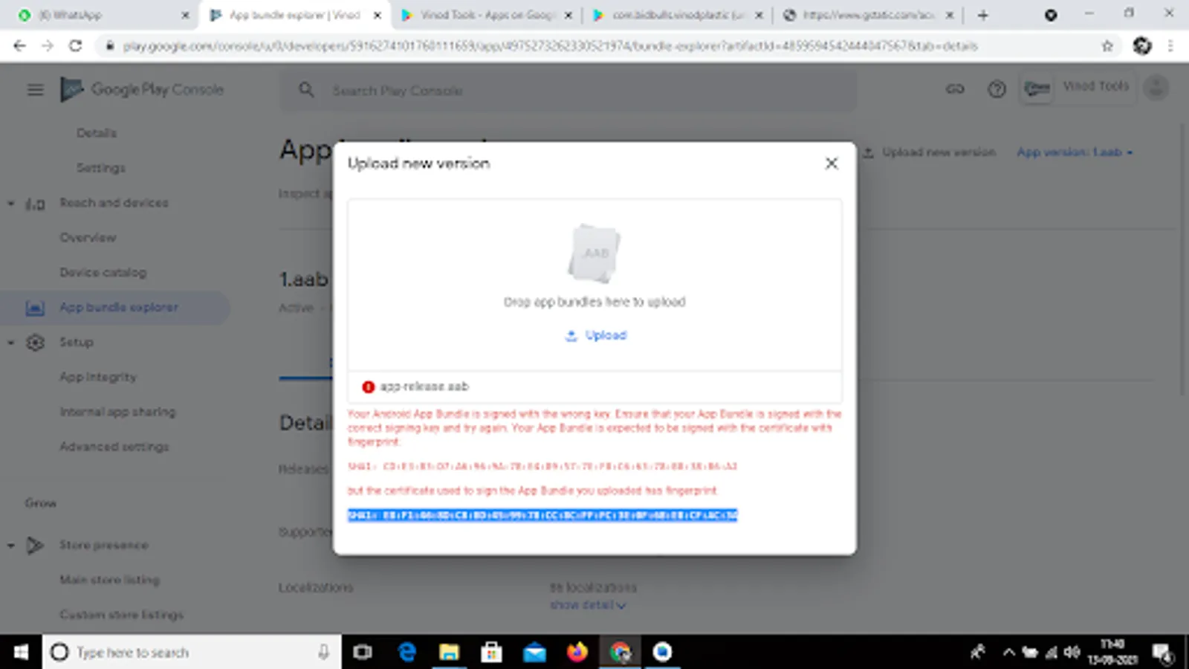Open the Vinod Tools app switcher chip

[1078, 89]
